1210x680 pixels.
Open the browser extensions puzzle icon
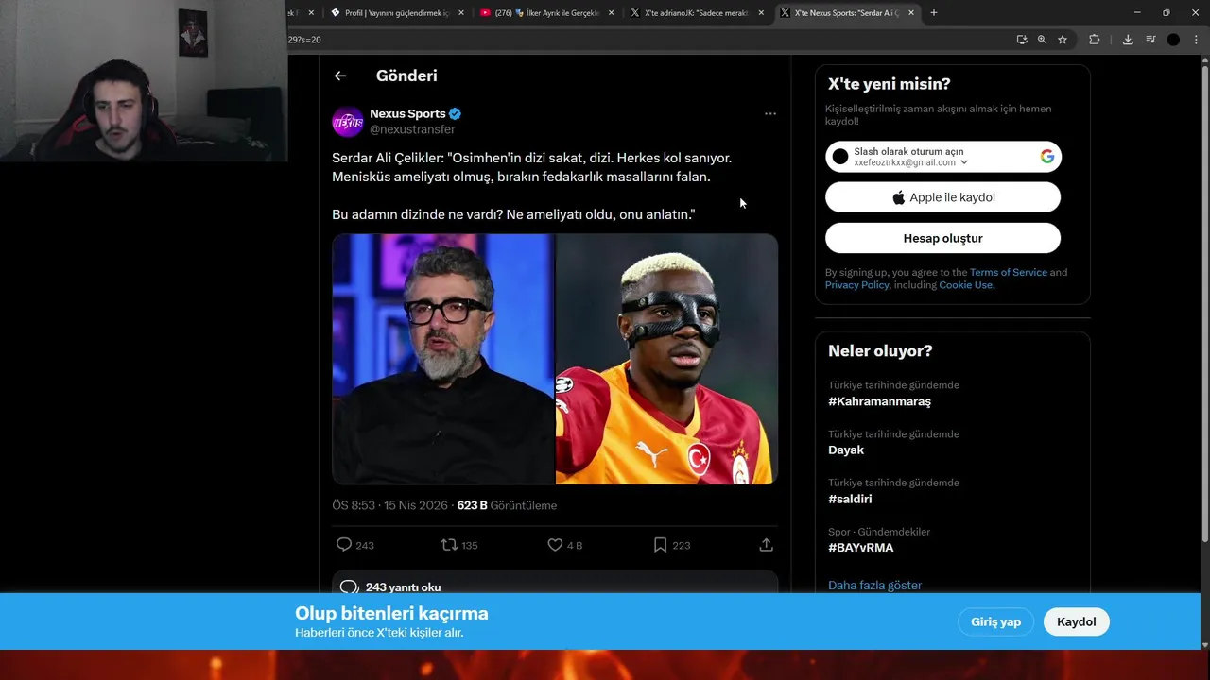point(1095,40)
